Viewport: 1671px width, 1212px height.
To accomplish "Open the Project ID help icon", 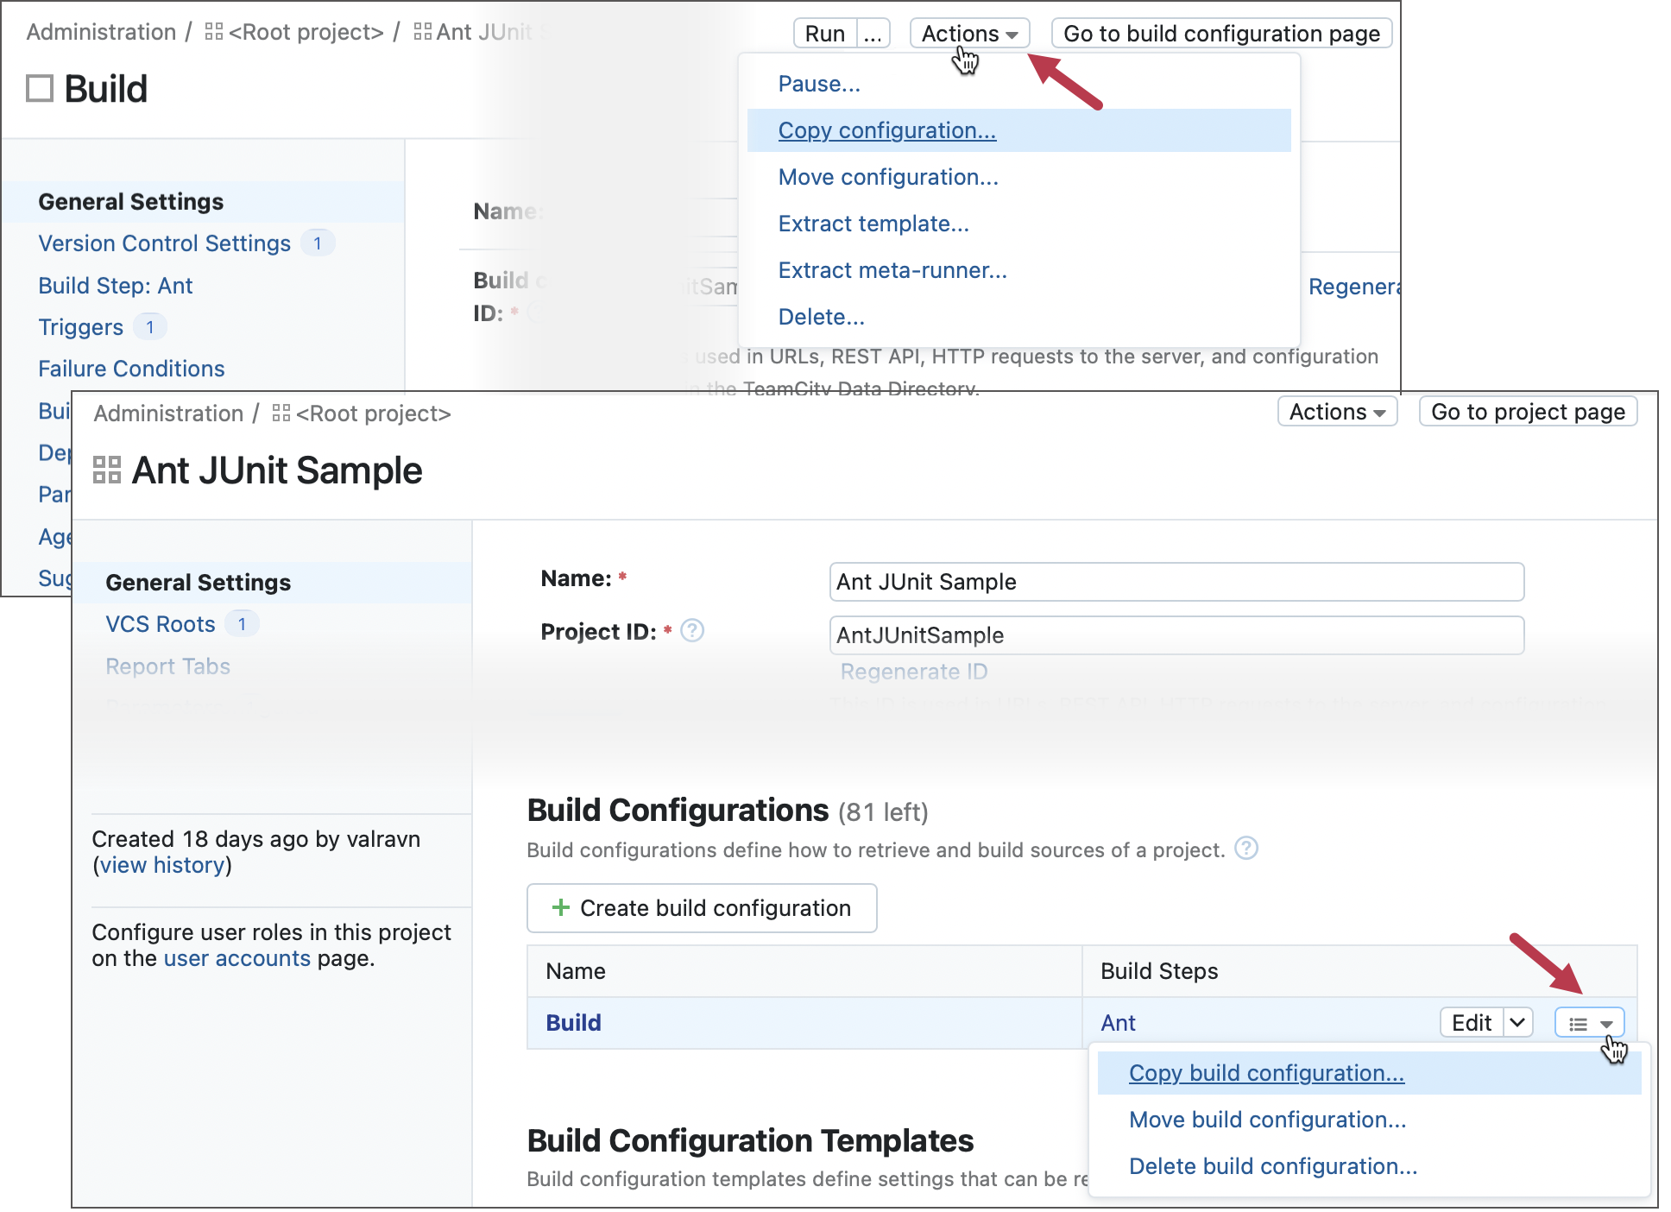I will tap(691, 631).
